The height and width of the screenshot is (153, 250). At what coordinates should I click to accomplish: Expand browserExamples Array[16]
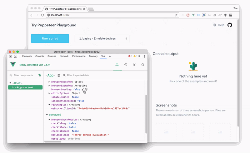[x=49, y=86]
